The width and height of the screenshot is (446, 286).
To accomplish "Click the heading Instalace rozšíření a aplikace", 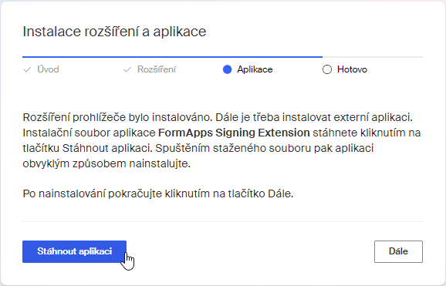I will [114, 32].
